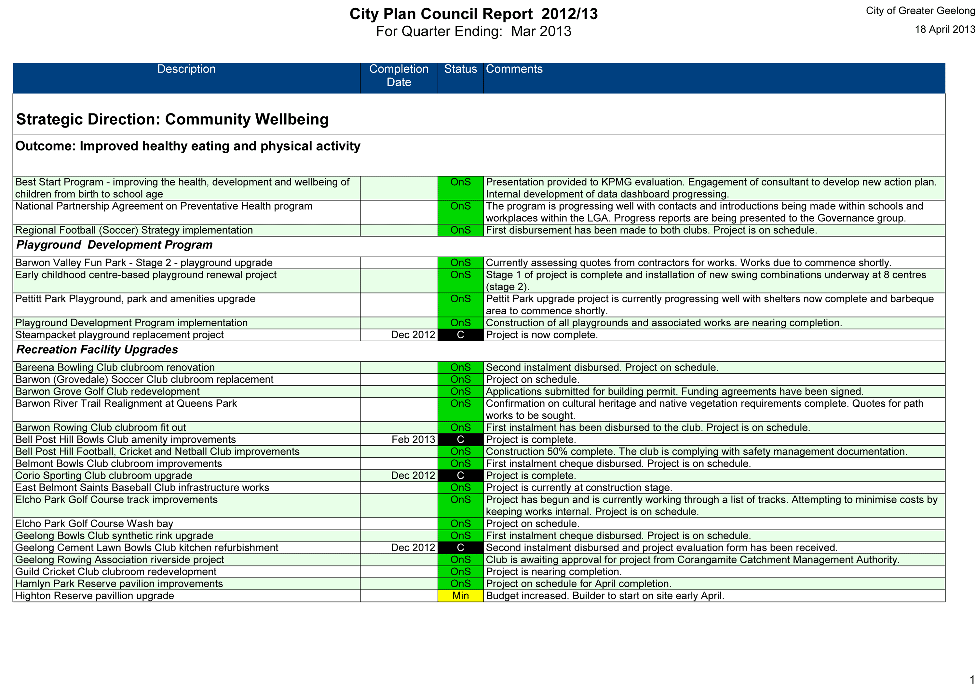This screenshot has height=690, width=976.
Task: Click 'Recreation Facility Upgrades' section heading
Action: coord(97,349)
